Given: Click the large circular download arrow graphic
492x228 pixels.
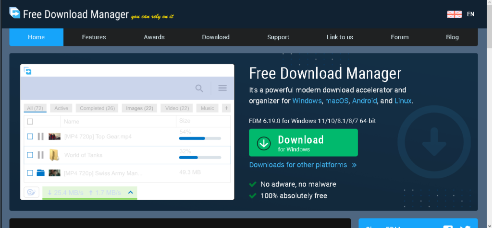Looking at the screenshot, I should [x=434, y=142].
